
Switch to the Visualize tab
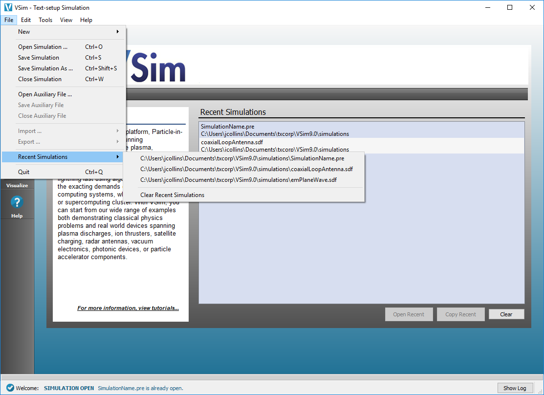tap(17, 185)
